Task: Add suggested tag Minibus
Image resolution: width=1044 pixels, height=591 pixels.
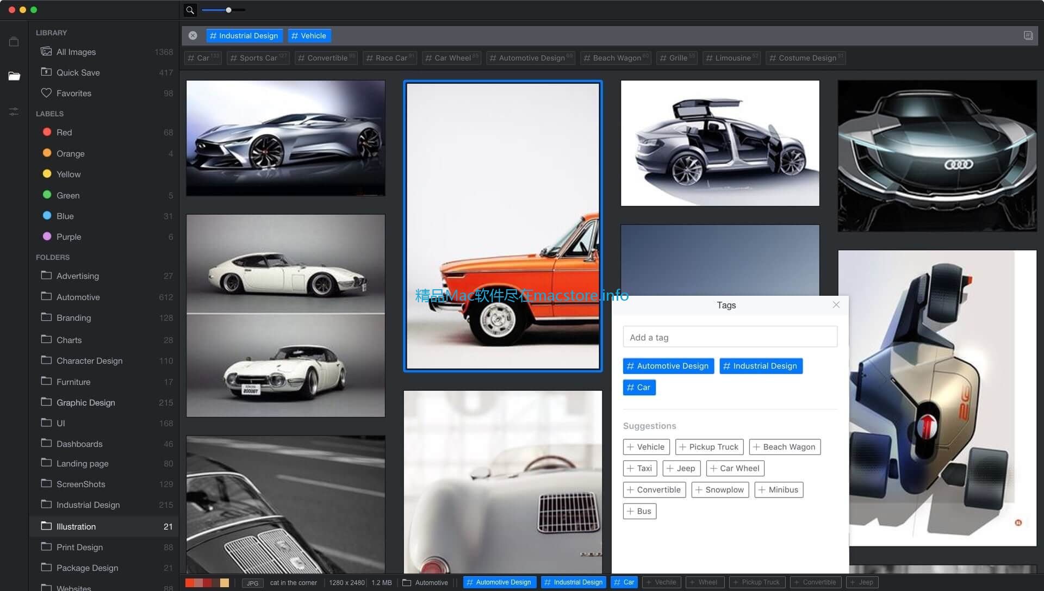Action: (x=779, y=489)
